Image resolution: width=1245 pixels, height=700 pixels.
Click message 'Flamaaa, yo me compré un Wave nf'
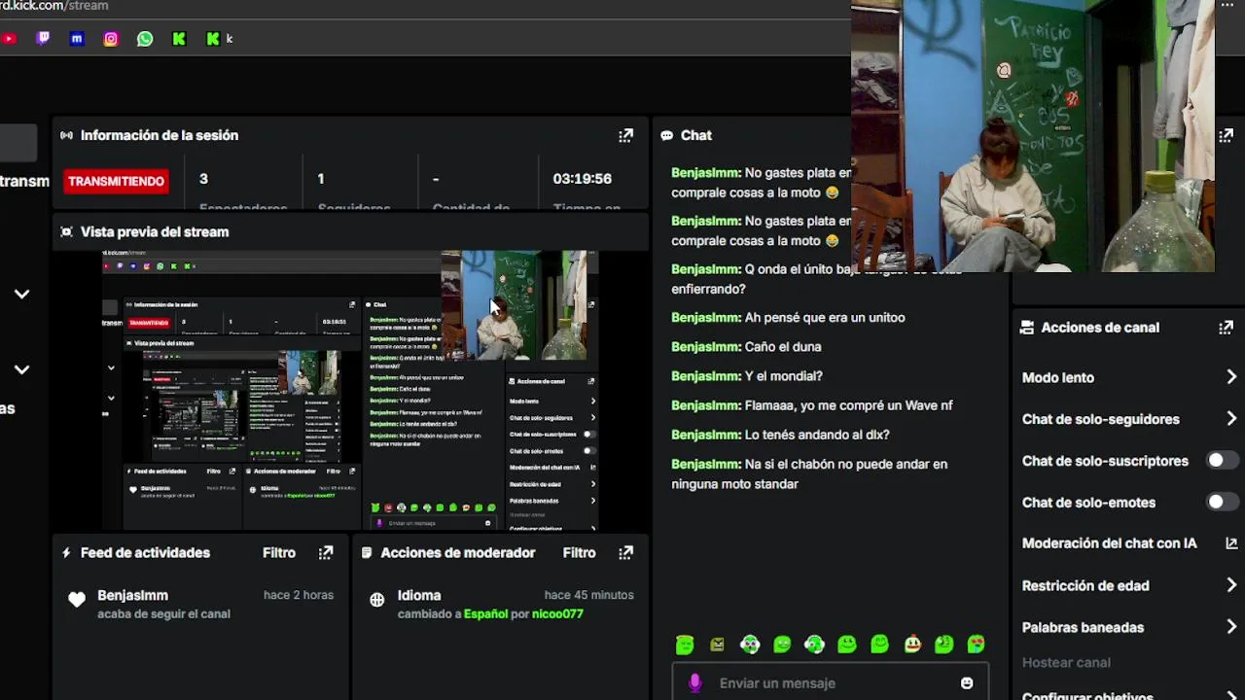coord(849,405)
